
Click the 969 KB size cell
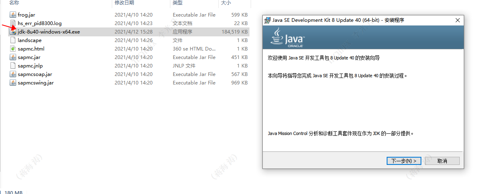click(x=239, y=83)
